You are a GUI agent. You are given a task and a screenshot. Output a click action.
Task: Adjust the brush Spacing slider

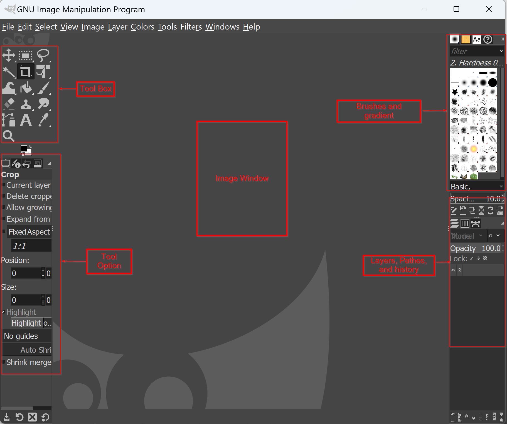[x=477, y=199]
